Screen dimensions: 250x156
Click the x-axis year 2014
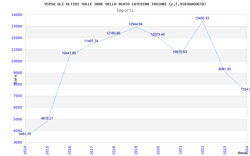pyautogui.click(x=25, y=150)
